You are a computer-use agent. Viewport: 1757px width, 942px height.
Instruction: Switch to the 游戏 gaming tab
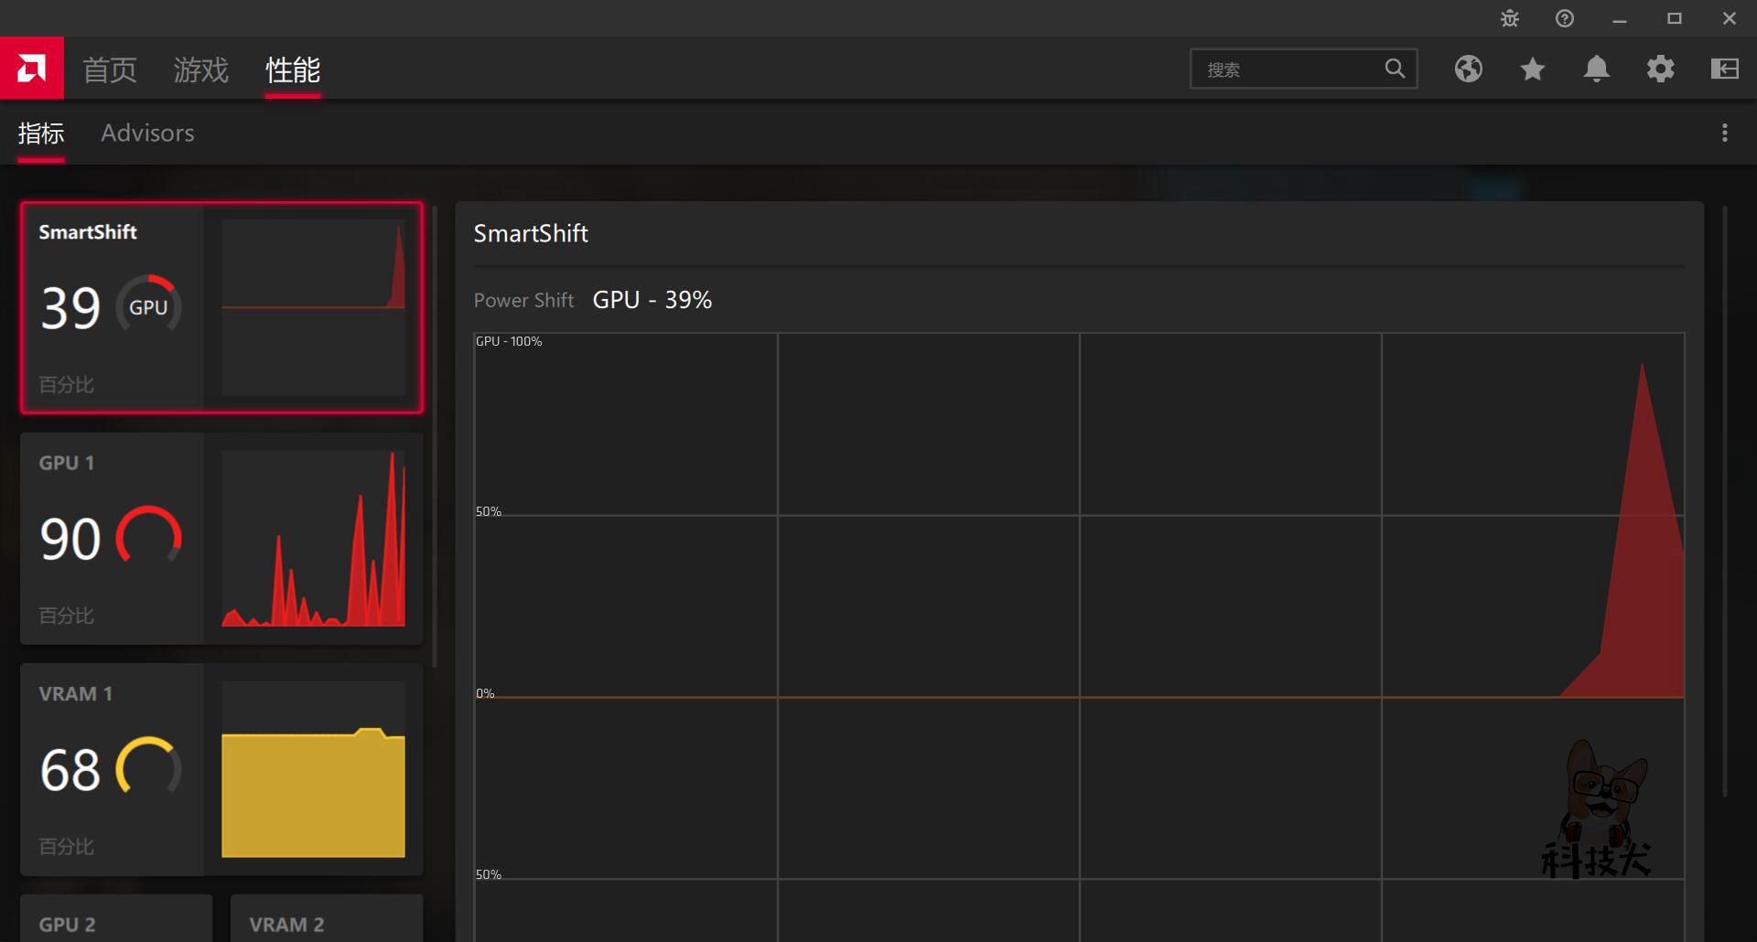(x=201, y=70)
